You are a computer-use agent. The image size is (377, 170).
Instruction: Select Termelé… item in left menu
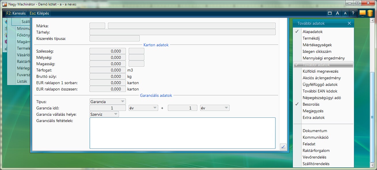pos(23,48)
